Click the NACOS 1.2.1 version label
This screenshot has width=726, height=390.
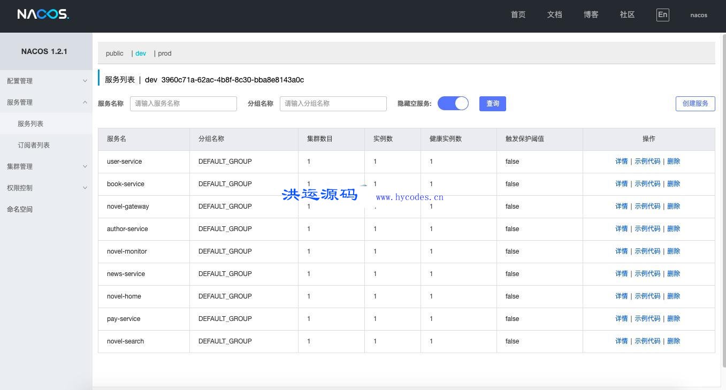click(x=44, y=51)
